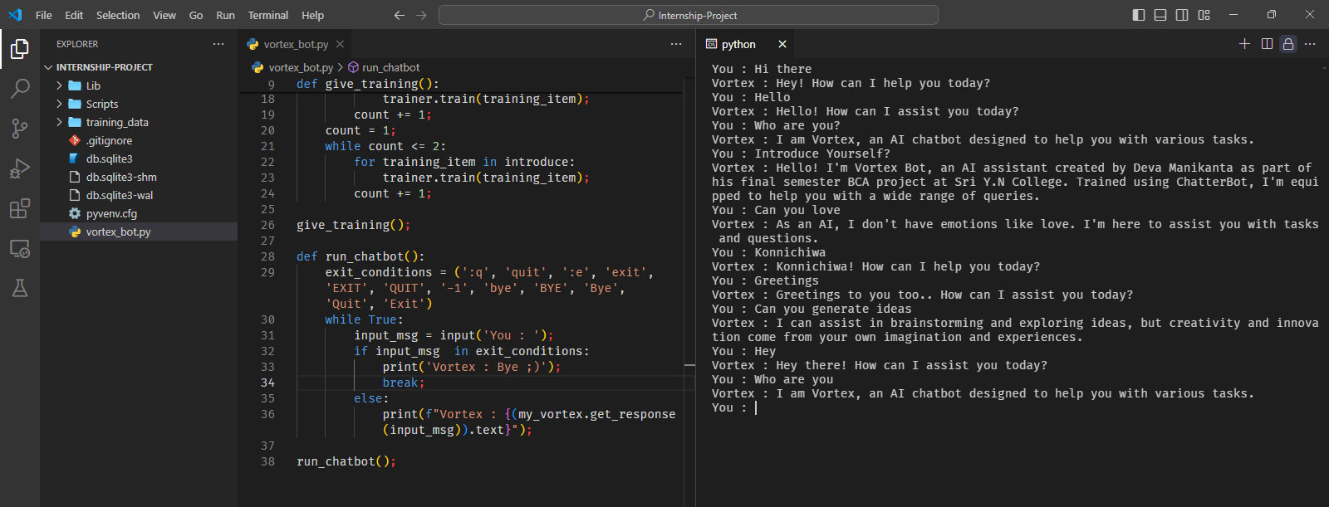Open the Selection menu

pos(118,15)
